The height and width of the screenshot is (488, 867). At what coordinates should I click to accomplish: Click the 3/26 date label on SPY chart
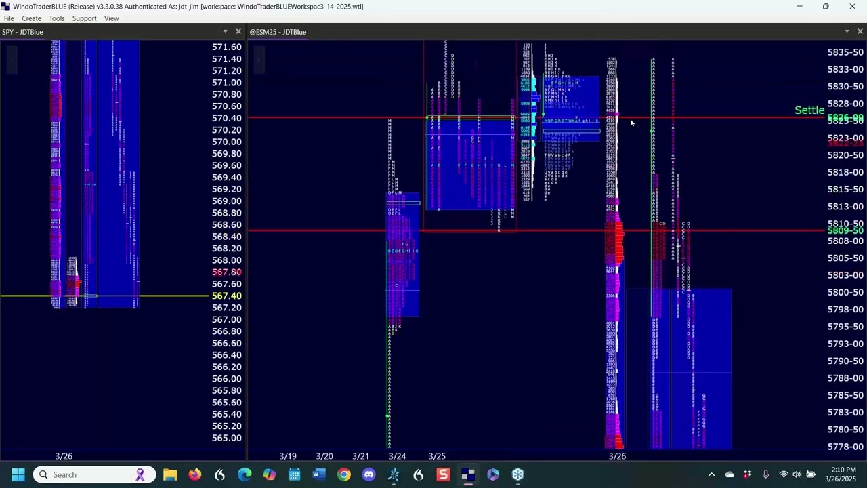64,456
